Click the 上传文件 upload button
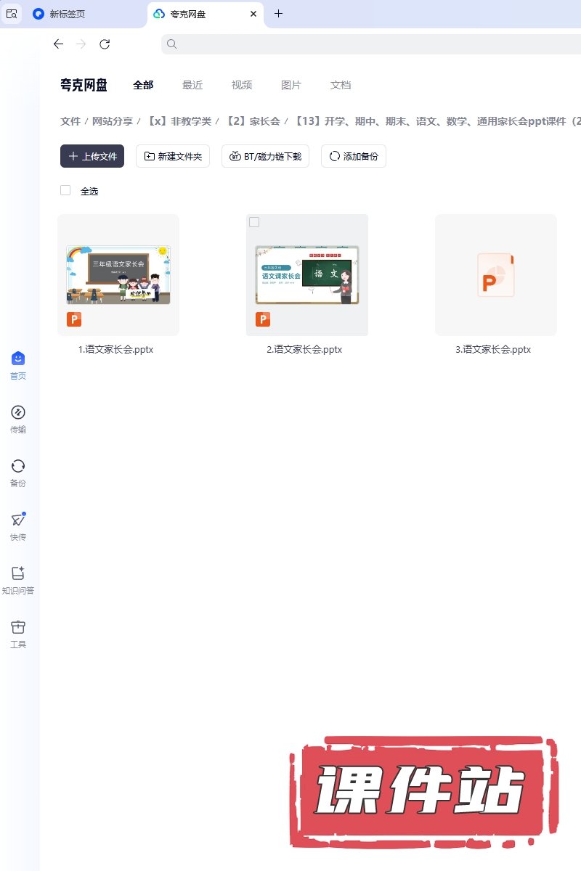 click(x=92, y=156)
